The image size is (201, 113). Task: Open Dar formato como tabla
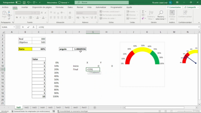click(111, 15)
